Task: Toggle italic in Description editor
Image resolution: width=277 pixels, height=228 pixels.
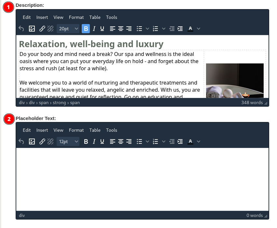Action: point(94,29)
